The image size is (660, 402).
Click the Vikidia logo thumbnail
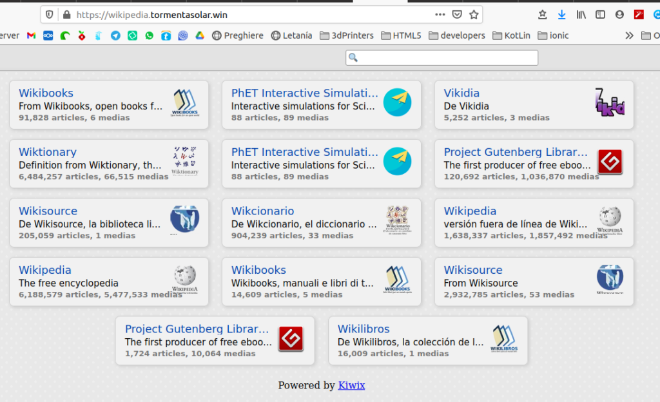[x=610, y=102]
